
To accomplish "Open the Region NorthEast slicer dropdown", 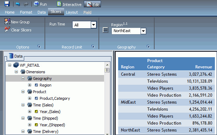I will tap(143, 31).
